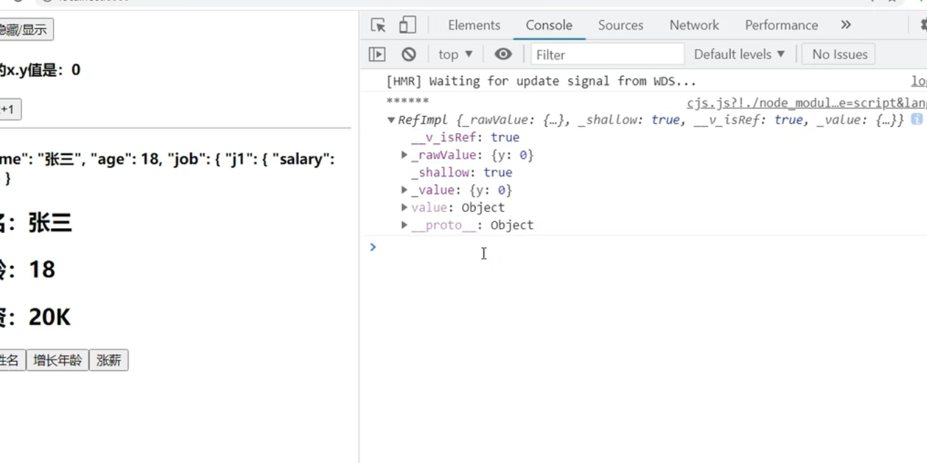Show the console sidebar icon

click(377, 54)
